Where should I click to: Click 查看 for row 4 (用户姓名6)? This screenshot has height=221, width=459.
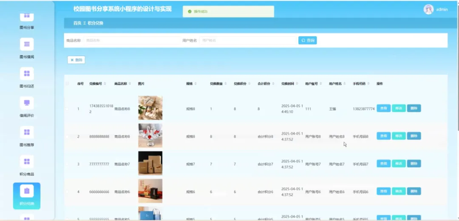tap(383, 191)
